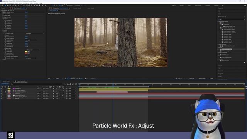Switch to the Render Queue tab

click(6, 81)
